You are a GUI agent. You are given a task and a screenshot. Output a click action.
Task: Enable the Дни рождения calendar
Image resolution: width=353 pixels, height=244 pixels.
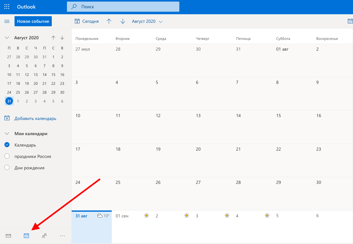coord(7,167)
